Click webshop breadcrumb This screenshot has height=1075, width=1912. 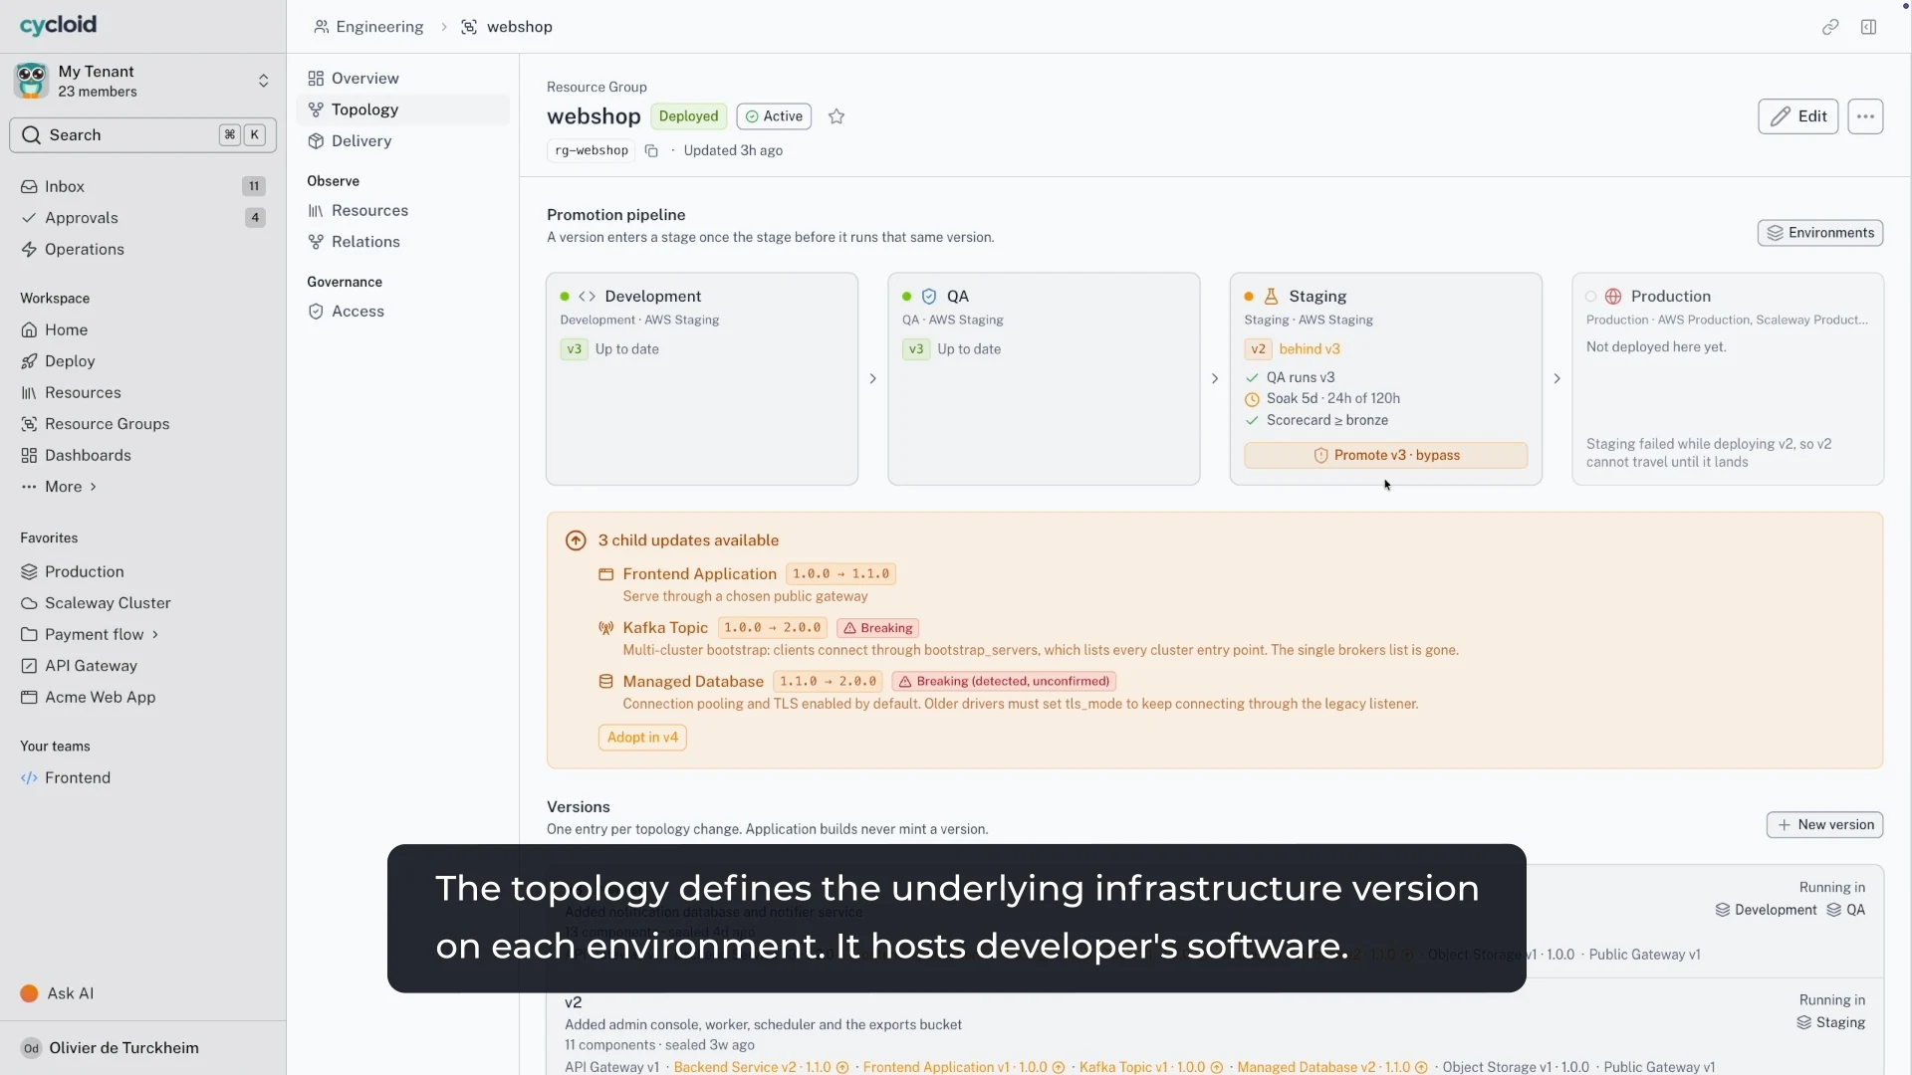pyautogui.click(x=507, y=27)
